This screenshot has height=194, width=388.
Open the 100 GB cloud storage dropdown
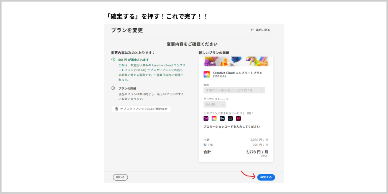[x=215, y=104]
